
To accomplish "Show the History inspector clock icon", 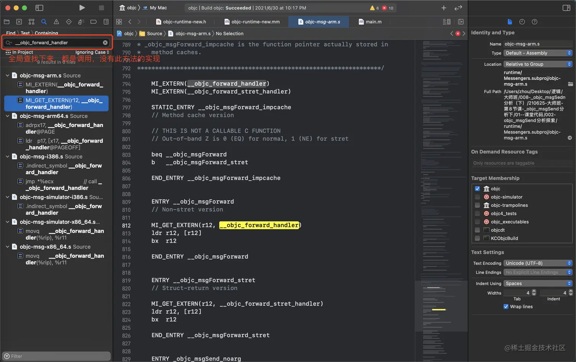I will pos(522,22).
